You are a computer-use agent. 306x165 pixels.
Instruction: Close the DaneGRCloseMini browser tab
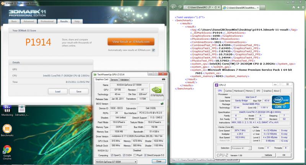[x=258, y=8]
